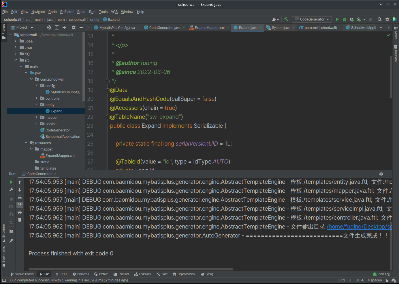399x284 pixels.
Task: Click horizontal scrollbar of console output
Action: [131, 269]
